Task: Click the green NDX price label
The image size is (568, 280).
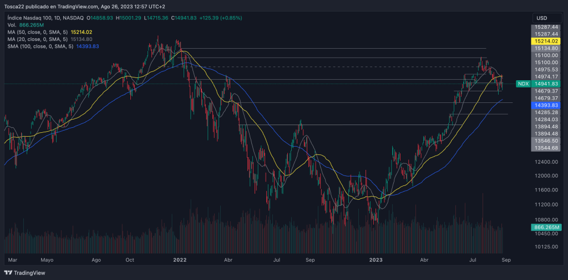Action: click(523, 84)
